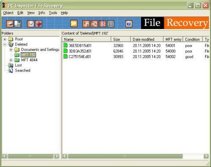Viewport: 211px width, 167px height.
Task: Click the toolbar icon with the checkmark
Action: tap(31, 24)
